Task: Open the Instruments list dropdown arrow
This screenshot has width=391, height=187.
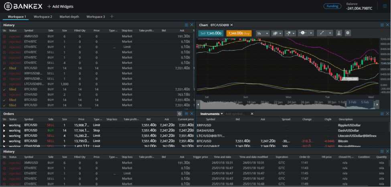Action: pos(222,114)
